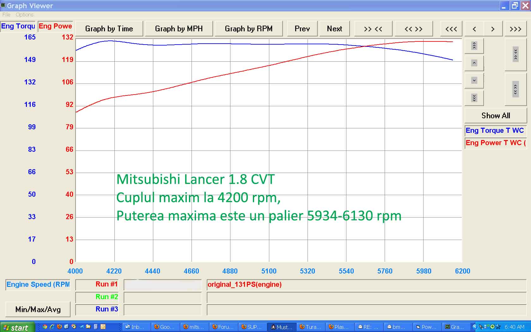Screen dimensions: 531x332
Task: Click the 5980 RPM x-axis label
Action: [x=424, y=271]
